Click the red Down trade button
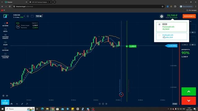 pos(189,101)
